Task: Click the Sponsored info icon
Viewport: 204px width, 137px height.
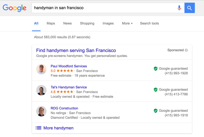Action: click(x=186, y=50)
